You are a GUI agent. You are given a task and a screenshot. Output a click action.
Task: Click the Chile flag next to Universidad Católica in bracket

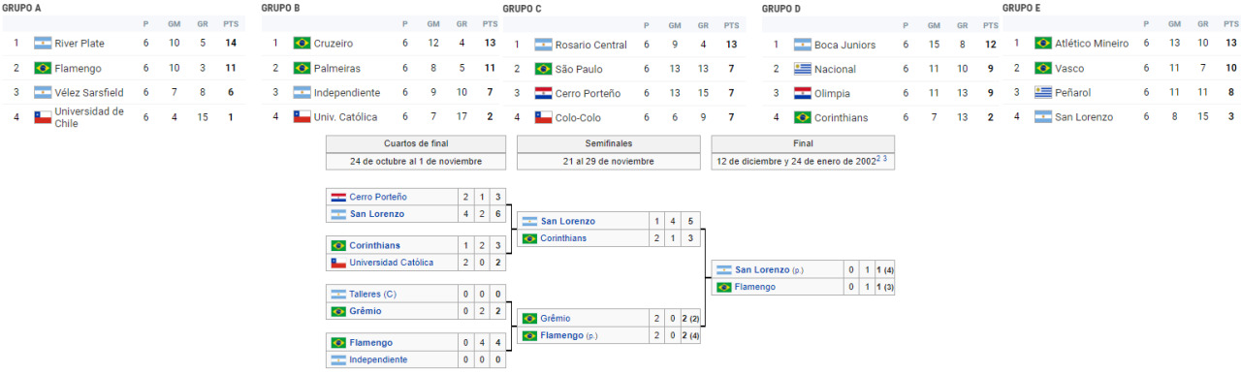(338, 263)
